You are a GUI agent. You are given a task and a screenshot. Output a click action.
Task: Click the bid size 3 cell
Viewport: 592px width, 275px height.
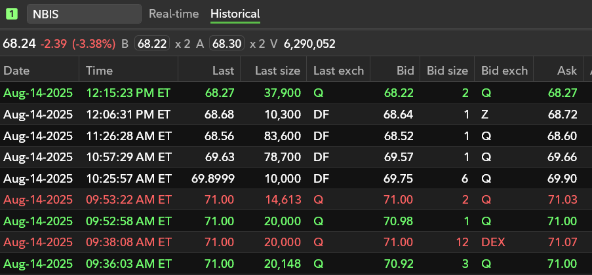[x=465, y=263]
